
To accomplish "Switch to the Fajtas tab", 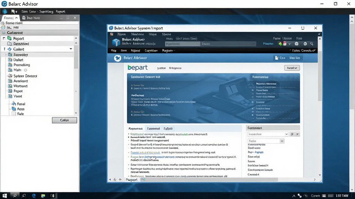I will pyautogui.click(x=168, y=129).
